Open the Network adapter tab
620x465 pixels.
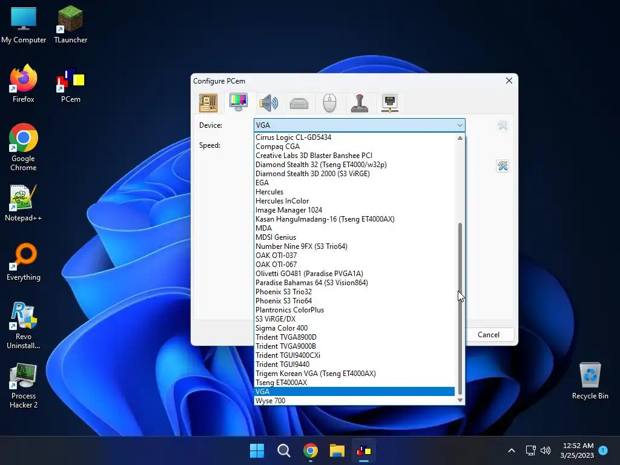click(x=390, y=103)
